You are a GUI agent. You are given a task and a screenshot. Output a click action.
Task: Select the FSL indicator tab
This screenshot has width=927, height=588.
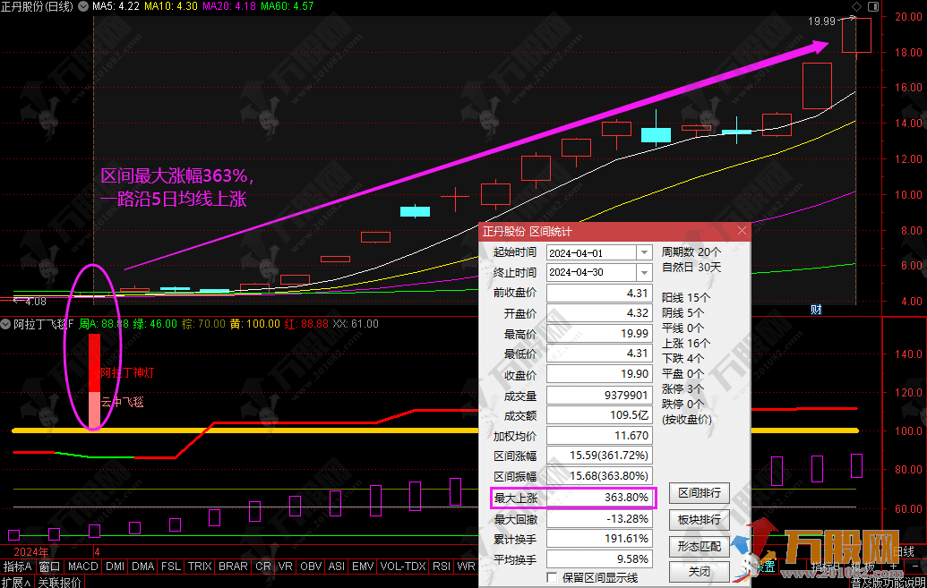(171, 567)
